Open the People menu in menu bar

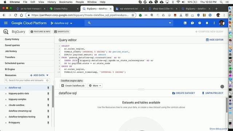(x=80, y=2)
